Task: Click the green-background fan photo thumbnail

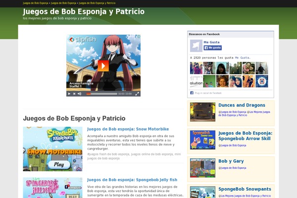Action: click(x=209, y=81)
